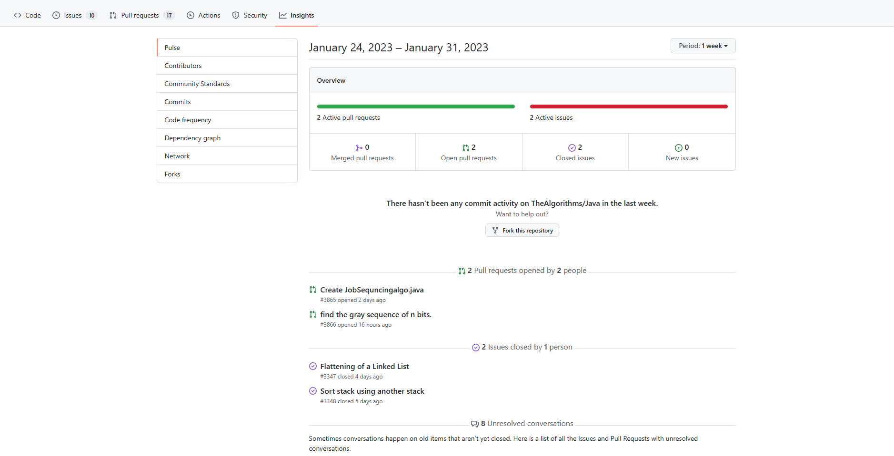Click text '#3347 closed 4 days ago'

[x=352, y=377]
